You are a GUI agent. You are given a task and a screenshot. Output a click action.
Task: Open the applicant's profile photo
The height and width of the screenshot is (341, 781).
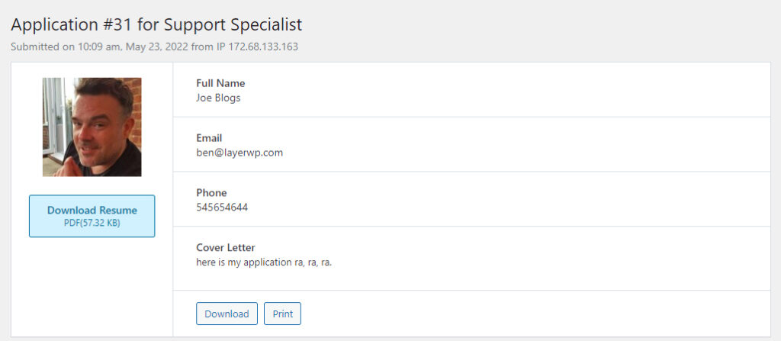click(92, 127)
